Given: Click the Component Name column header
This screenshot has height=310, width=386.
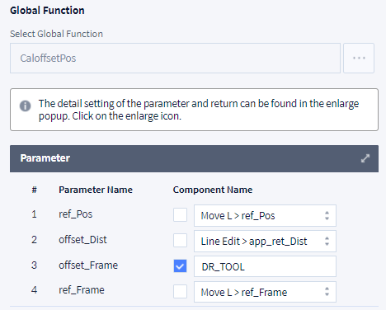Looking at the screenshot, I should [x=213, y=190].
